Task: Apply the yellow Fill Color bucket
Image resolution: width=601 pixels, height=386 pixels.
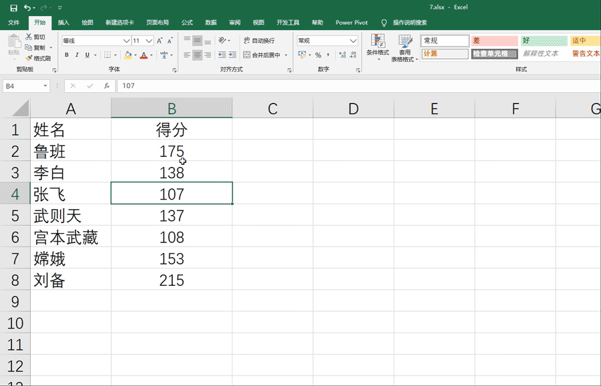Action: [128, 55]
